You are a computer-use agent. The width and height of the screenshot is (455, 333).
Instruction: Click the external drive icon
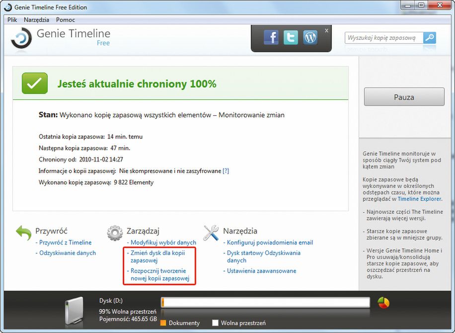point(74,310)
